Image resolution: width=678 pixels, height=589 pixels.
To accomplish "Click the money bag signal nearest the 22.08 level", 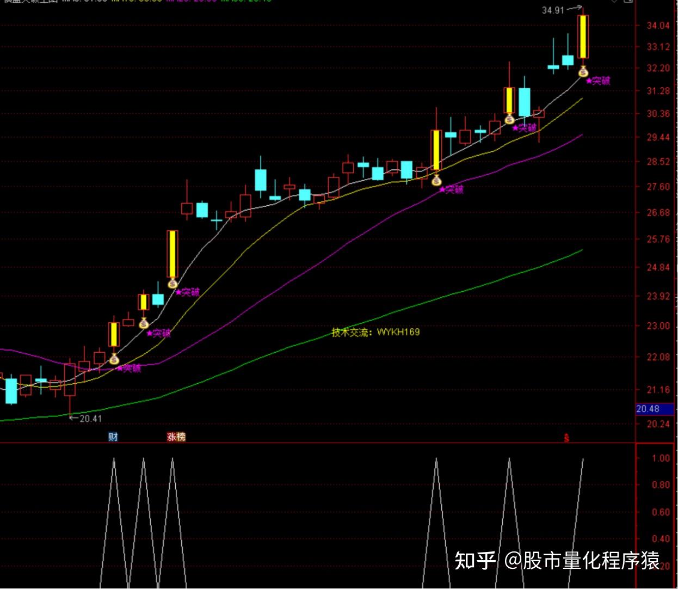I will click(x=114, y=359).
